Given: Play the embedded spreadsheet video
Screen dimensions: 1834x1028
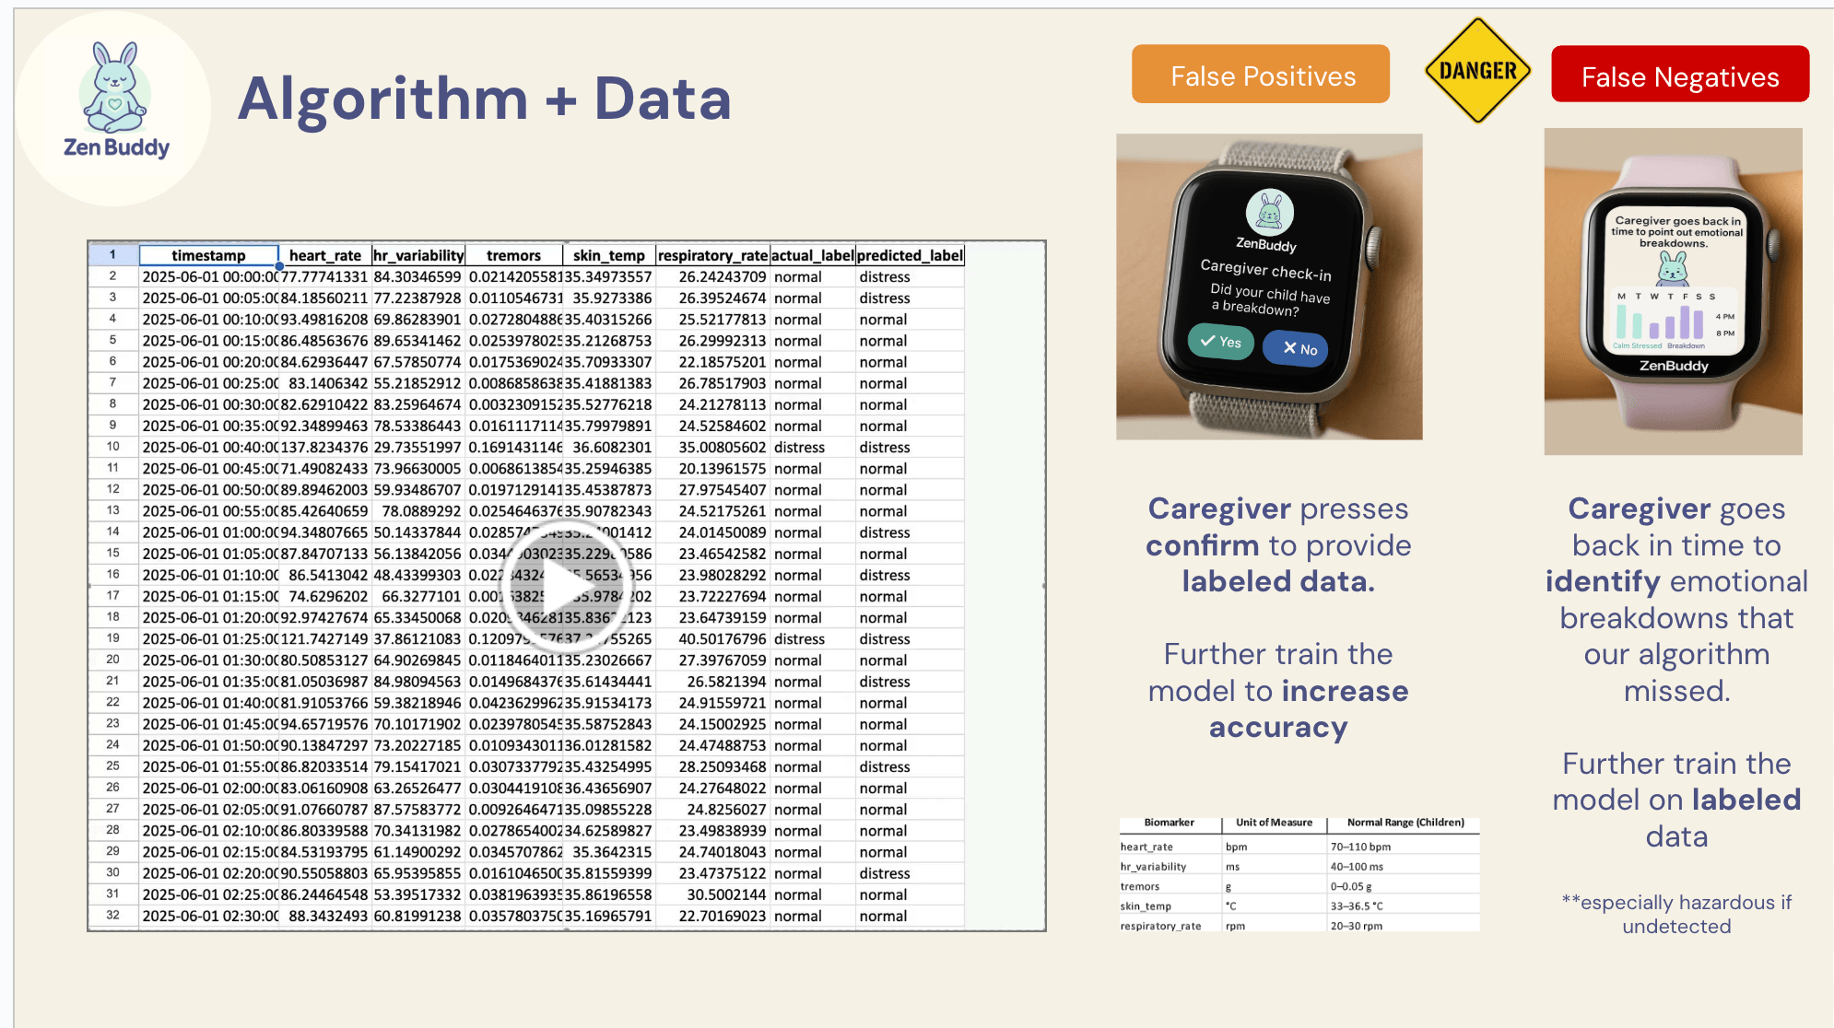Looking at the screenshot, I should coord(566,586).
